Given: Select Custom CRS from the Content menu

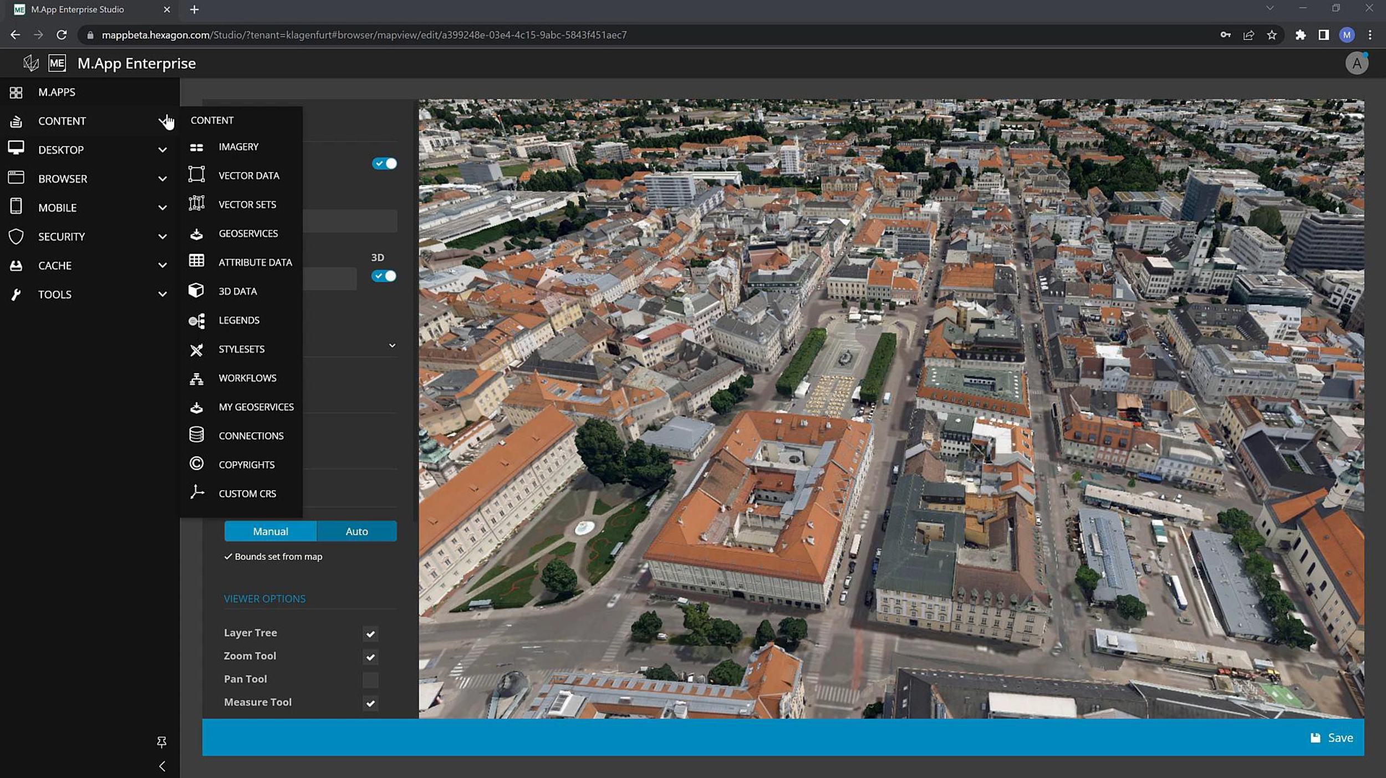Looking at the screenshot, I should [x=246, y=493].
